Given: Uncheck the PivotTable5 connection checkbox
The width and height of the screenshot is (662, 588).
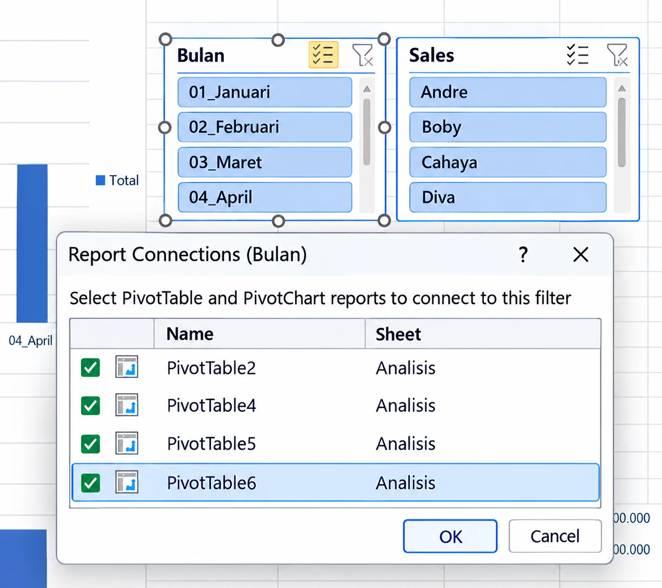Looking at the screenshot, I should pyautogui.click(x=91, y=444).
